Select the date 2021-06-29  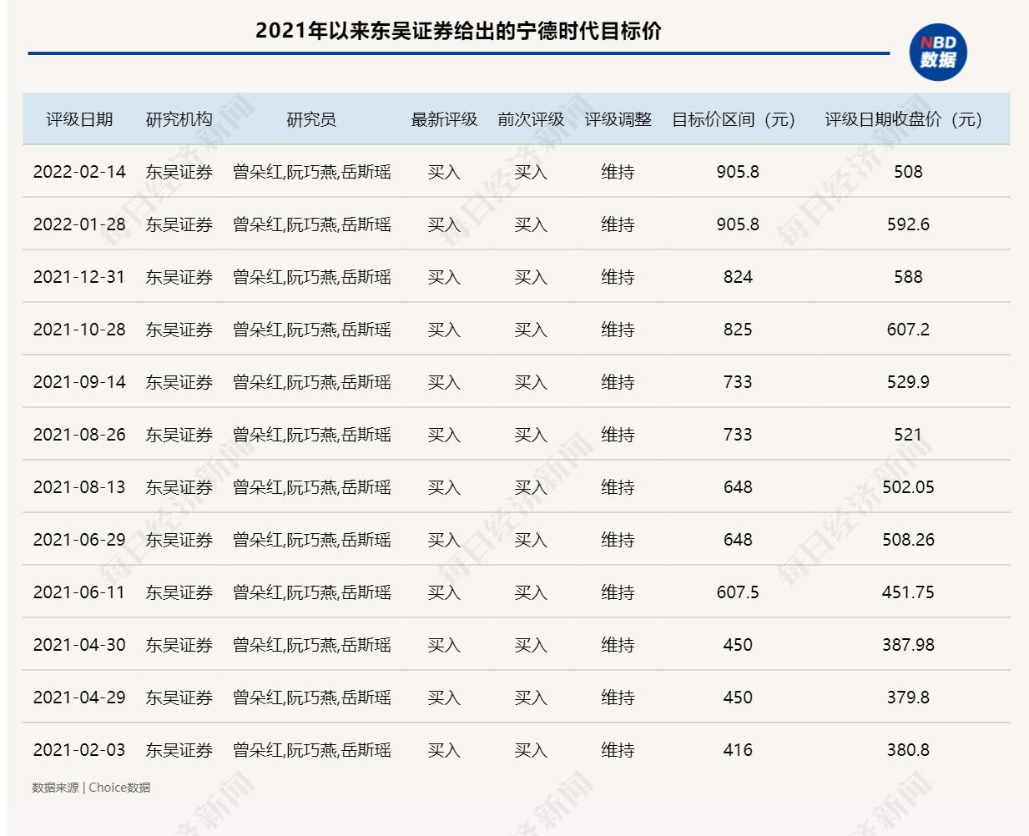pyautogui.click(x=79, y=540)
